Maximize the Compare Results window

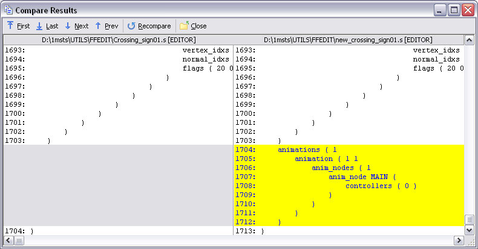(454, 10)
